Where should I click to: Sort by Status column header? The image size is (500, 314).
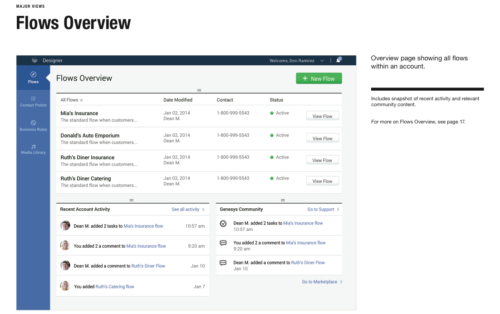(276, 100)
